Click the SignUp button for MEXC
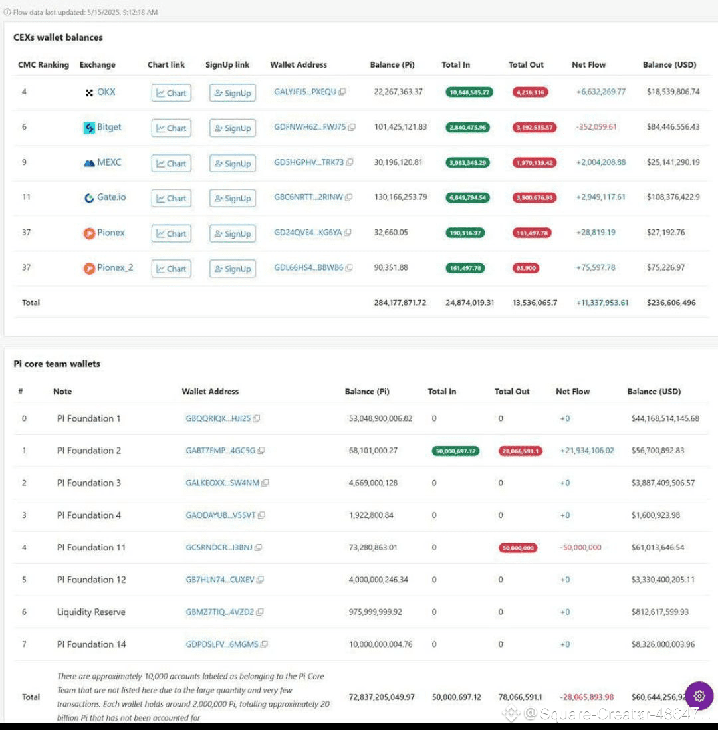Screen dimensions: 718x730 (x=232, y=164)
